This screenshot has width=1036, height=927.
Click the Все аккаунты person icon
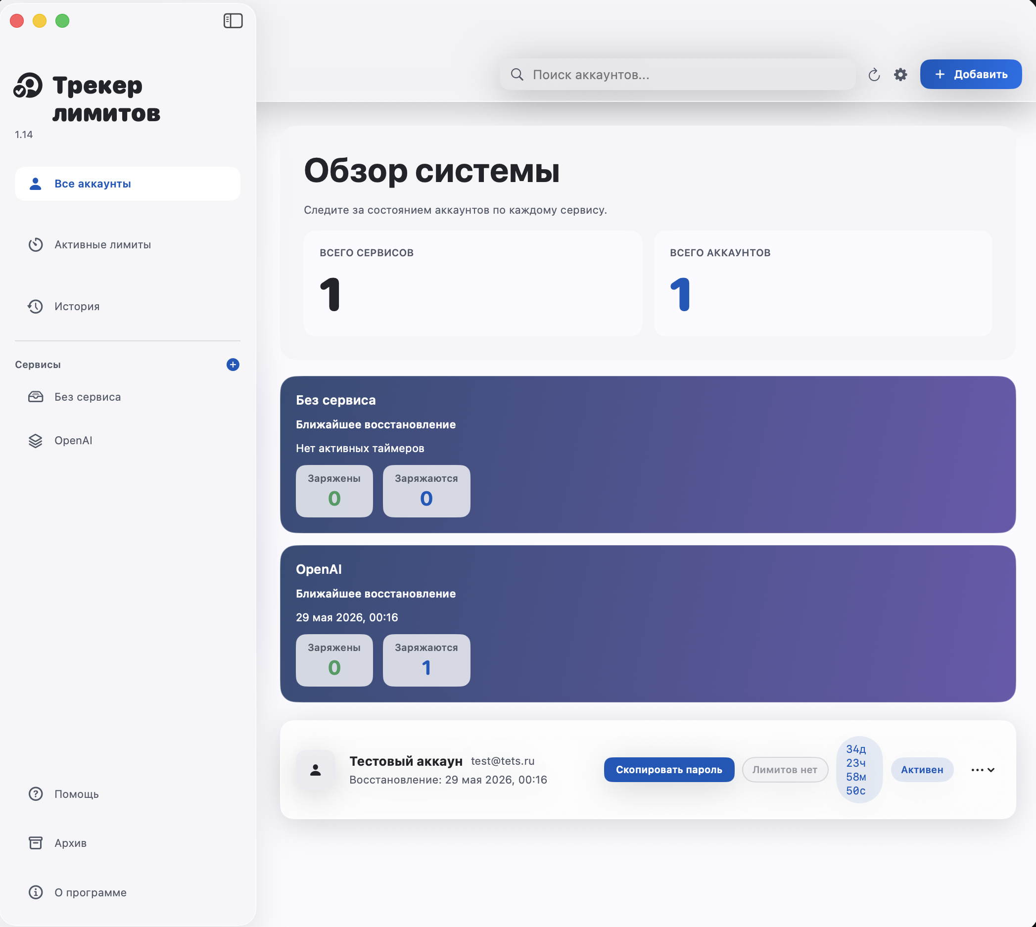(x=35, y=184)
